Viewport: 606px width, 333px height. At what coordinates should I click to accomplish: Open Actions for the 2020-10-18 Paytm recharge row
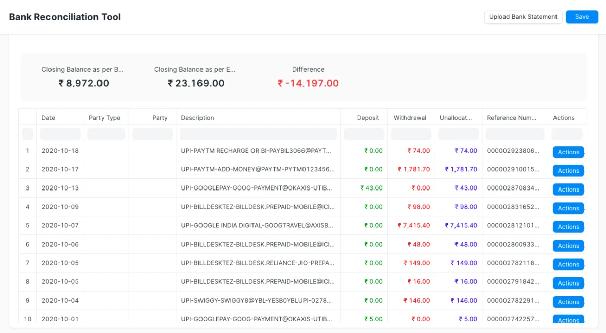pyautogui.click(x=568, y=152)
